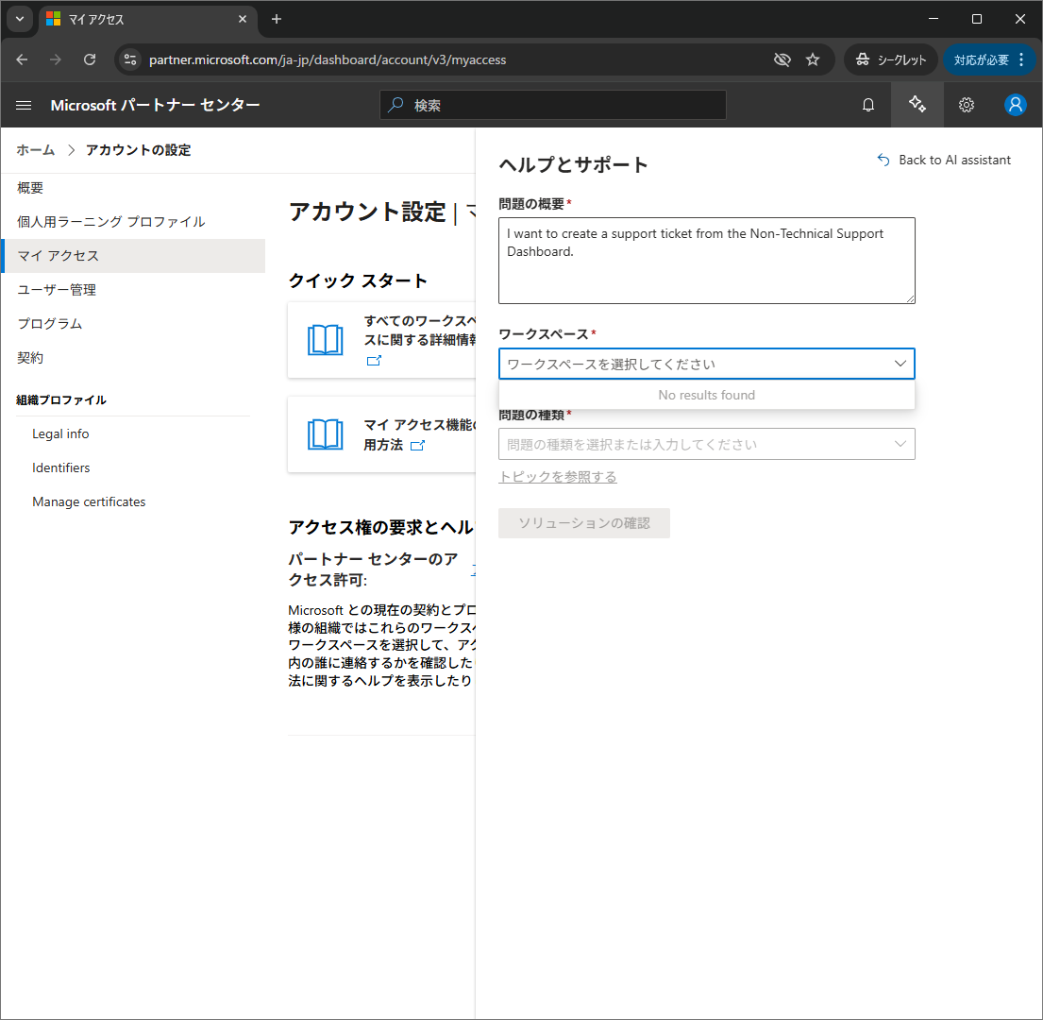This screenshot has width=1043, height=1020.
Task: Maximize the browser window
Action: pos(977,19)
